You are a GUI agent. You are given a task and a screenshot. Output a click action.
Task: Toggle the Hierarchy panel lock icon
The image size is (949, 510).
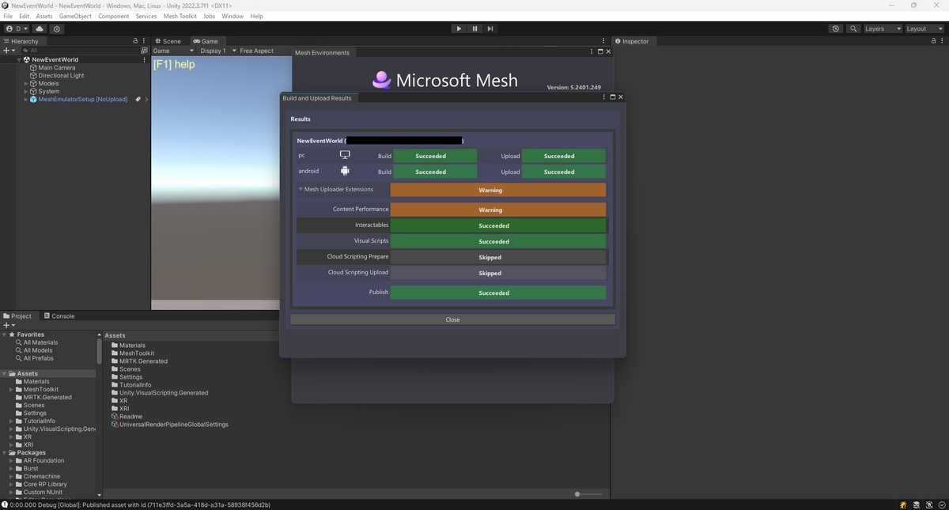pos(135,41)
